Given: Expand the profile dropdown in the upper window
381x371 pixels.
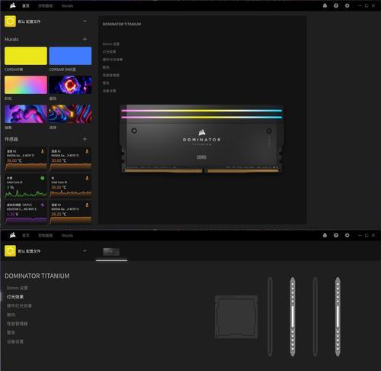Looking at the screenshot, I should tap(85, 21).
